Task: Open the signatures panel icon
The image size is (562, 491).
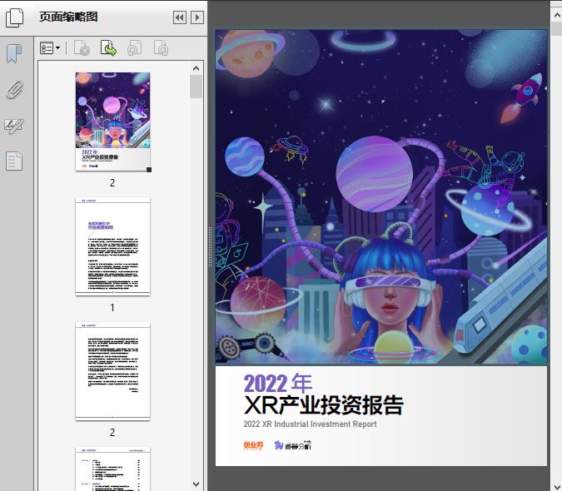Action: pyautogui.click(x=14, y=126)
